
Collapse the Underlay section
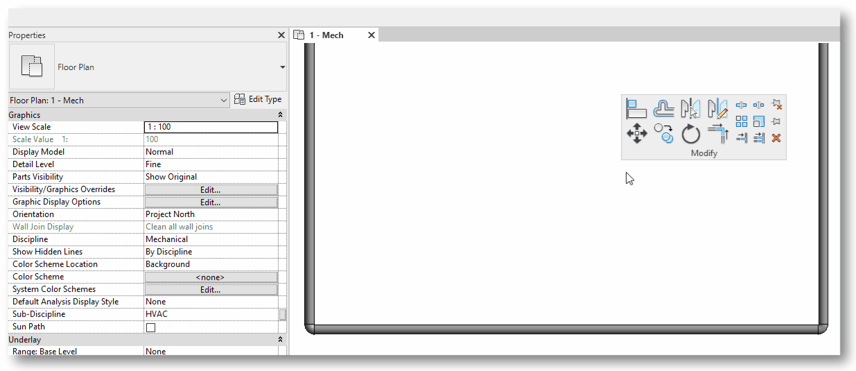pyautogui.click(x=280, y=340)
